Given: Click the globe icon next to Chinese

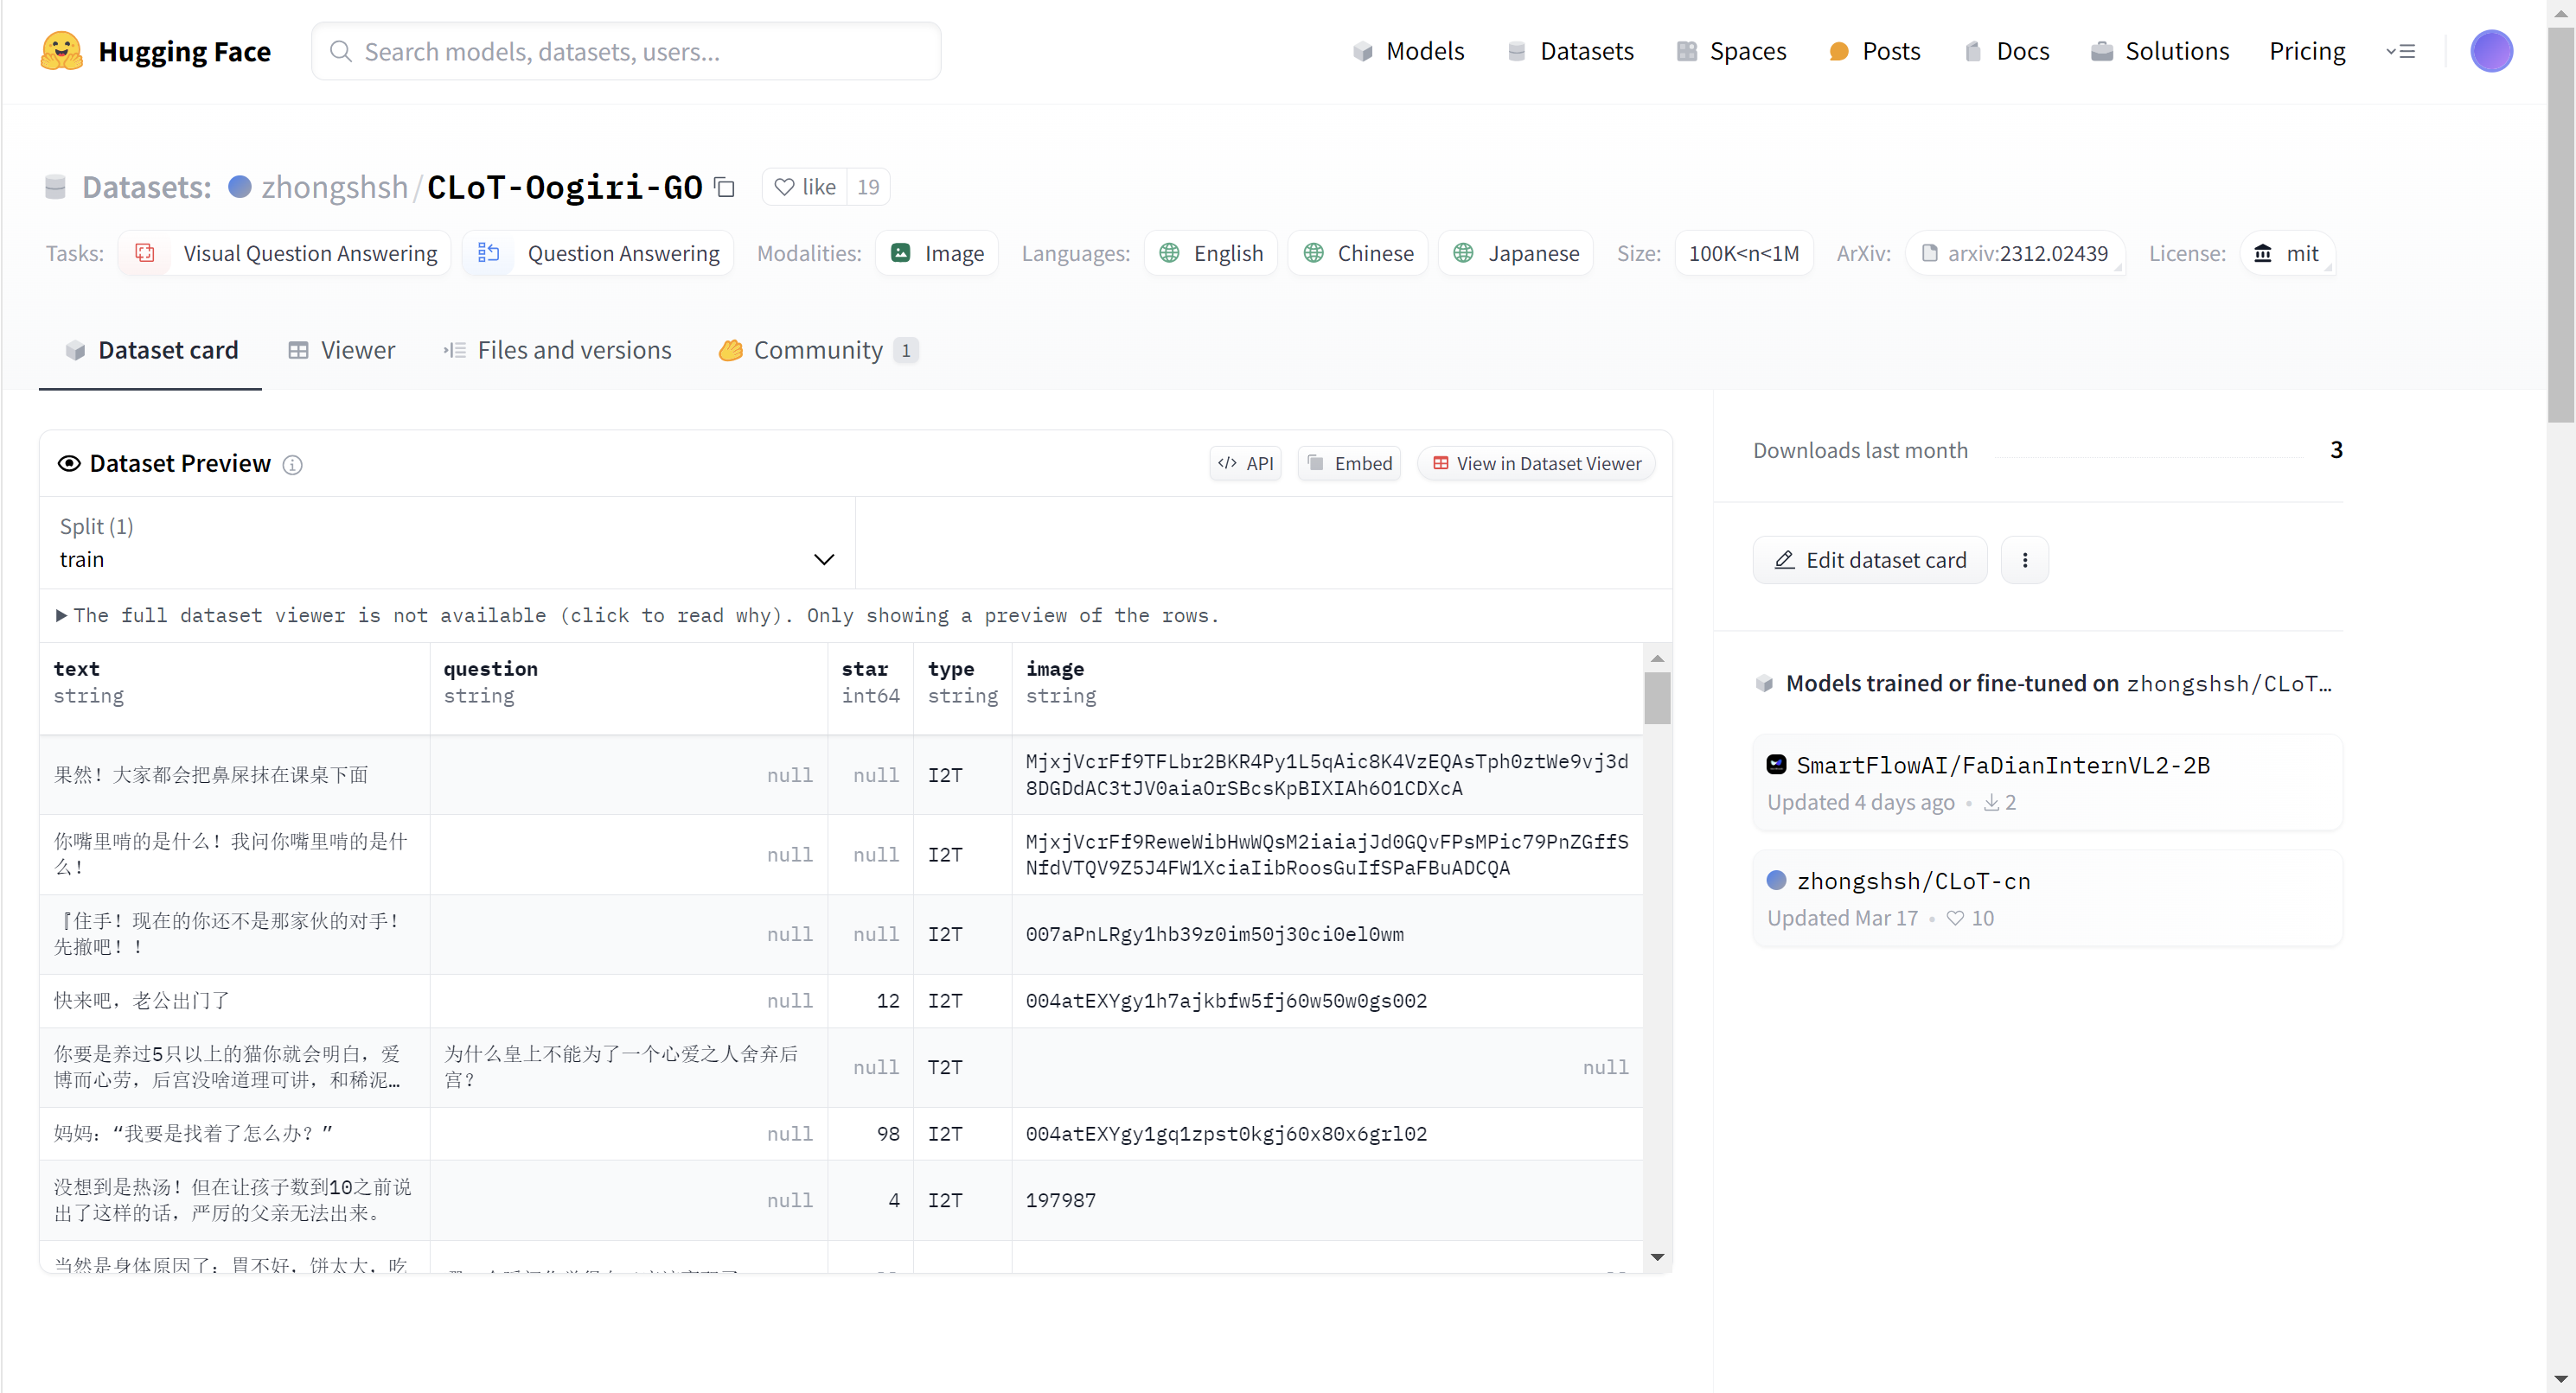Looking at the screenshot, I should pyautogui.click(x=1313, y=253).
